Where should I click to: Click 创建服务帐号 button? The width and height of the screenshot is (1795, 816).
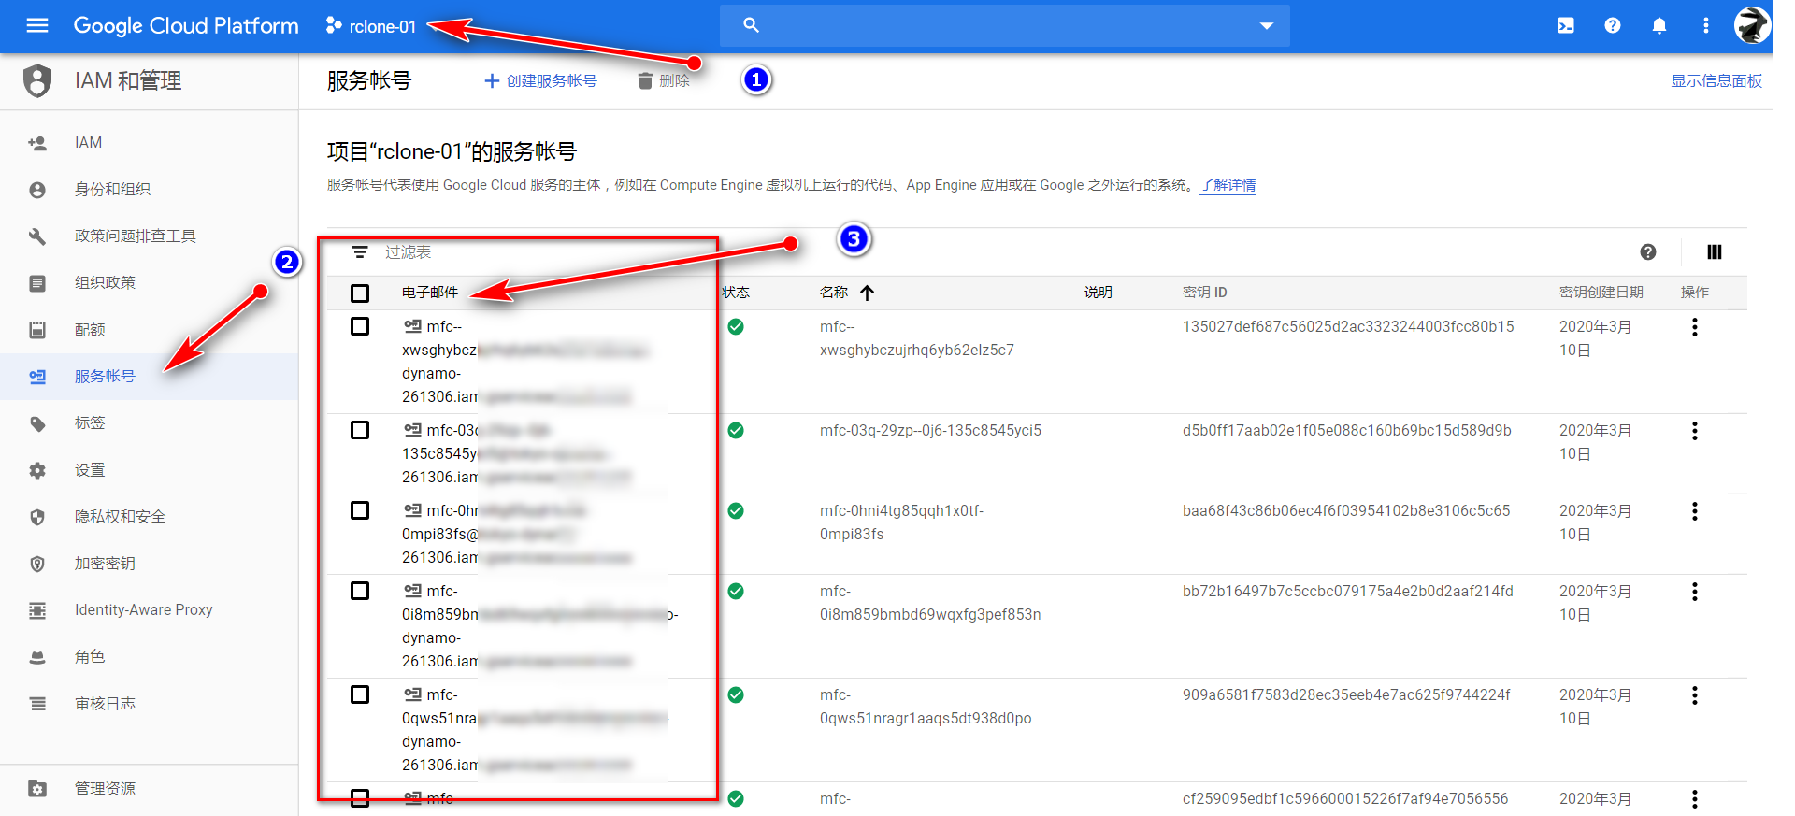pyautogui.click(x=540, y=81)
